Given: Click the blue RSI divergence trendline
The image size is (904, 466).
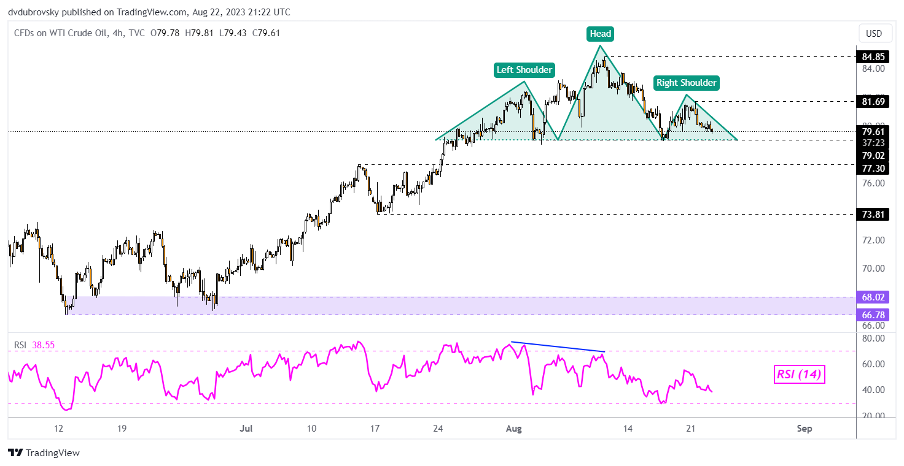Looking at the screenshot, I should (x=558, y=346).
